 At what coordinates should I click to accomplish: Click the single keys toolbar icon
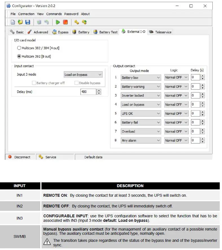pyautogui.click(x=77, y=22)
